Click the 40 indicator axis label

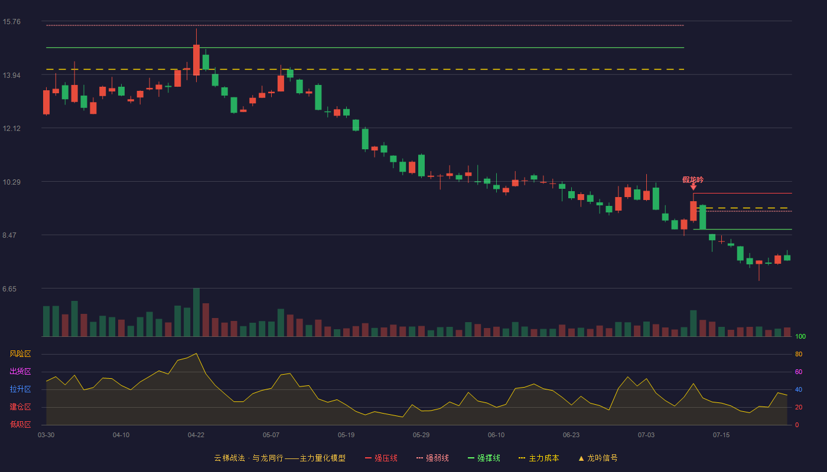click(799, 390)
